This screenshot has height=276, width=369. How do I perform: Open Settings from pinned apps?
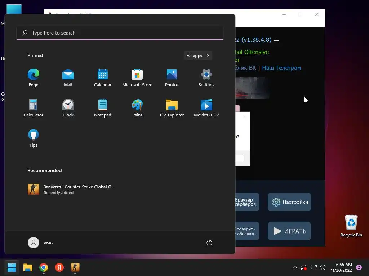(x=206, y=78)
